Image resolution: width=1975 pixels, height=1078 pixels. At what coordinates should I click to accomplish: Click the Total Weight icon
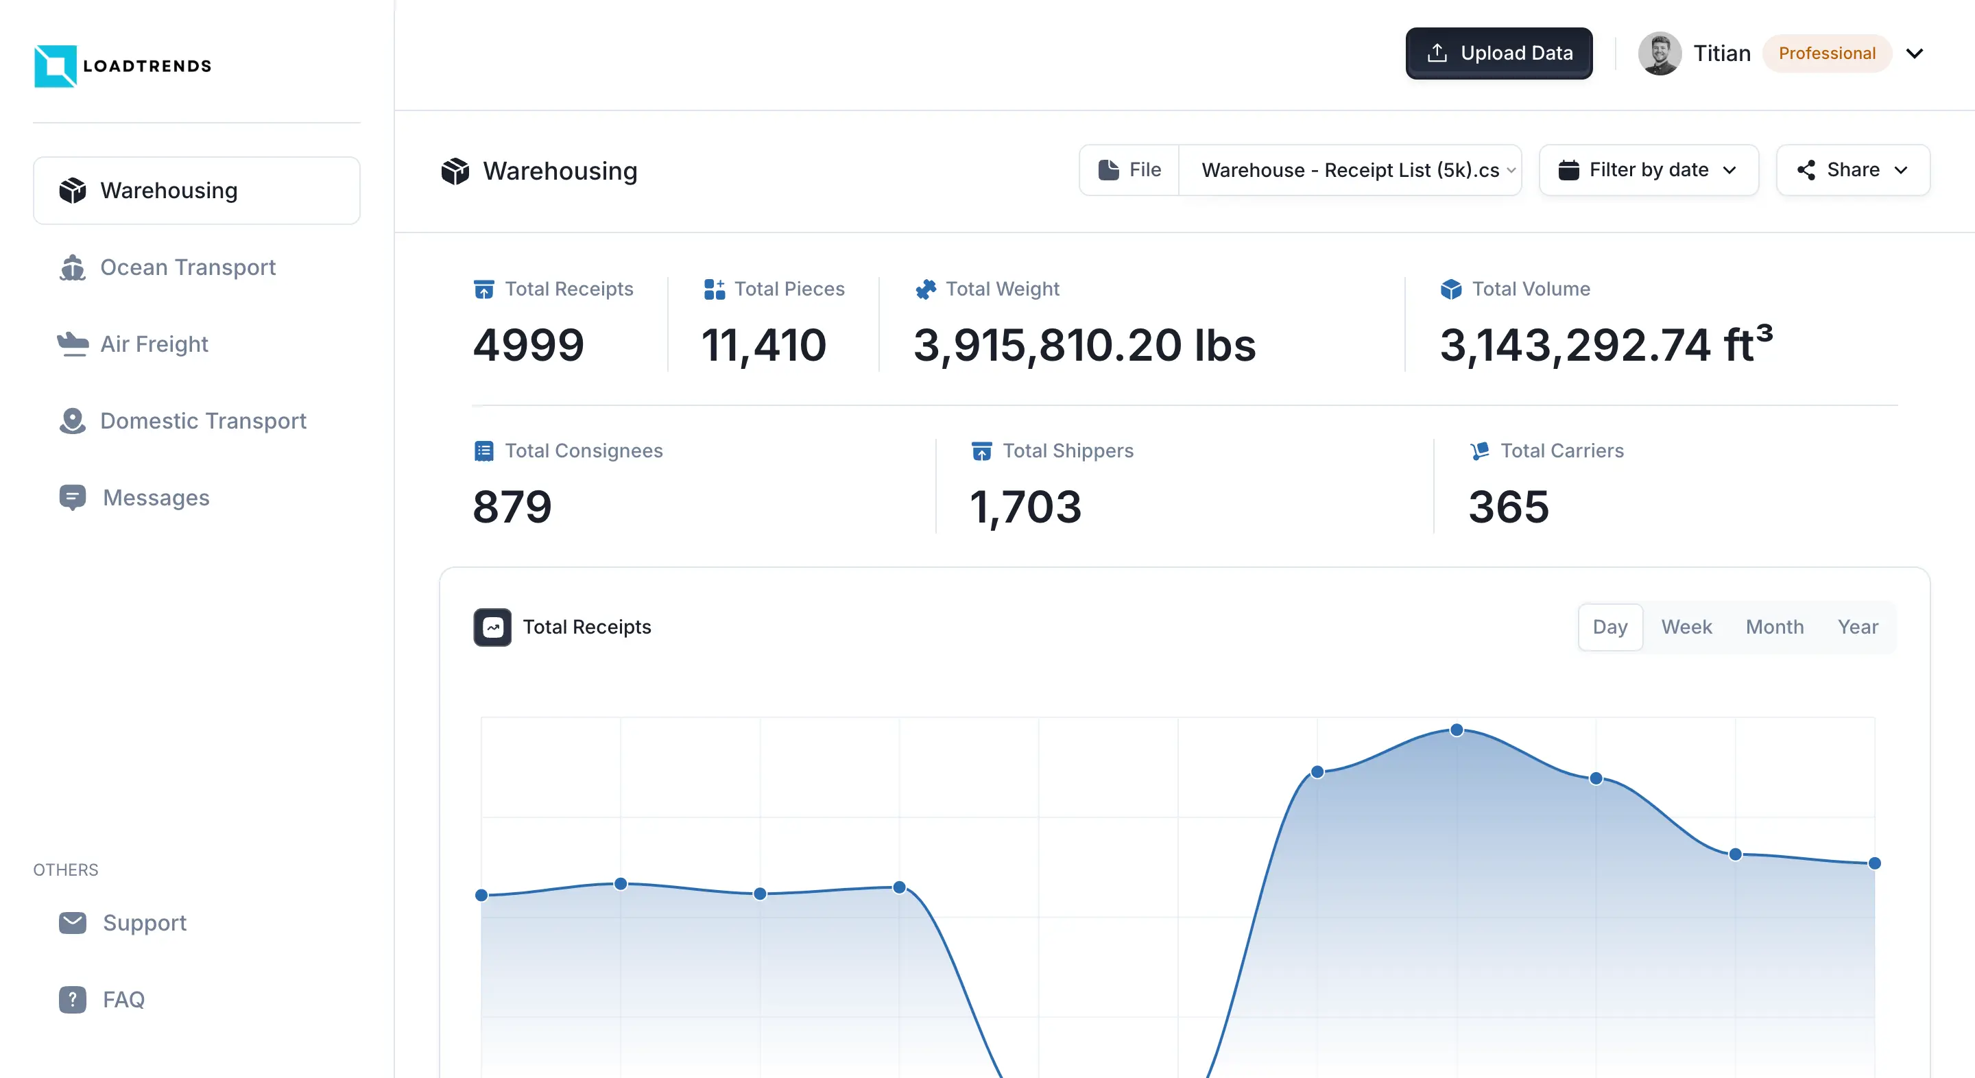point(926,289)
